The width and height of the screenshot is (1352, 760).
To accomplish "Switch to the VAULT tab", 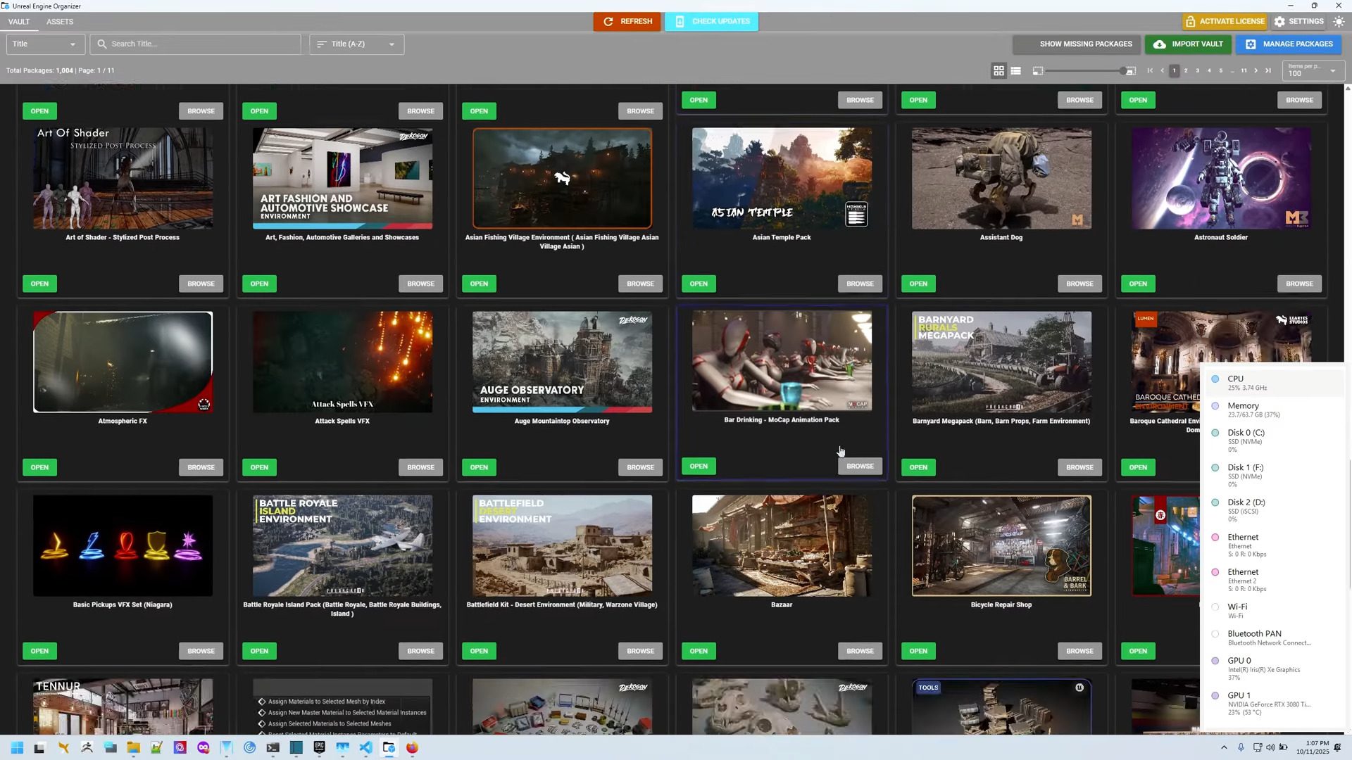I will coord(18,22).
